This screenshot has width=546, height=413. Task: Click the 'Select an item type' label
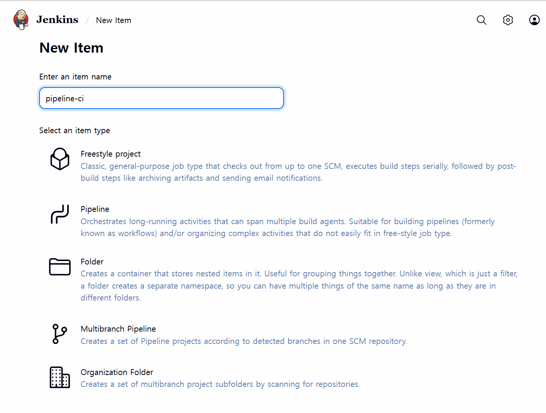74,131
